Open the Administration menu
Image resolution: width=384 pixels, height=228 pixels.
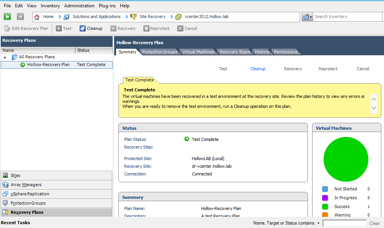pos(79,6)
